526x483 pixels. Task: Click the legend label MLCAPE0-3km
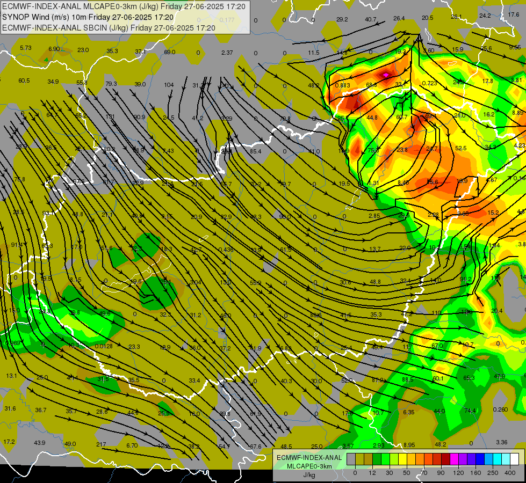point(309,466)
